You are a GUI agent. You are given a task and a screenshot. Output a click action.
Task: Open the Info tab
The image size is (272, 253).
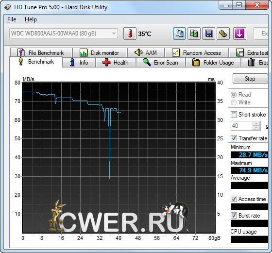click(x=79, y=63)
